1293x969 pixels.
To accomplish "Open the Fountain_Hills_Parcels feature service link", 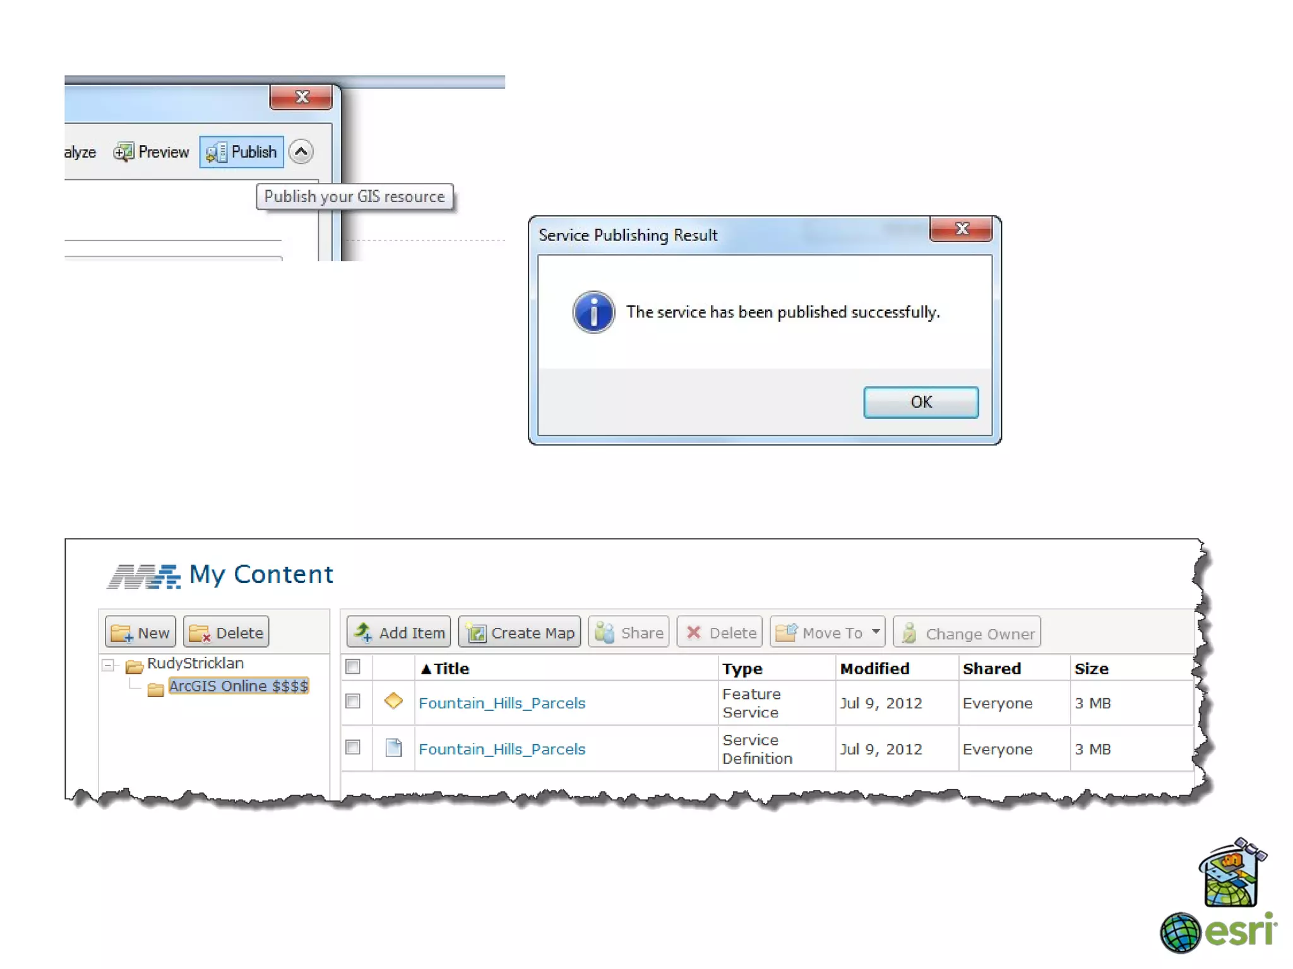I will (502, 703).
